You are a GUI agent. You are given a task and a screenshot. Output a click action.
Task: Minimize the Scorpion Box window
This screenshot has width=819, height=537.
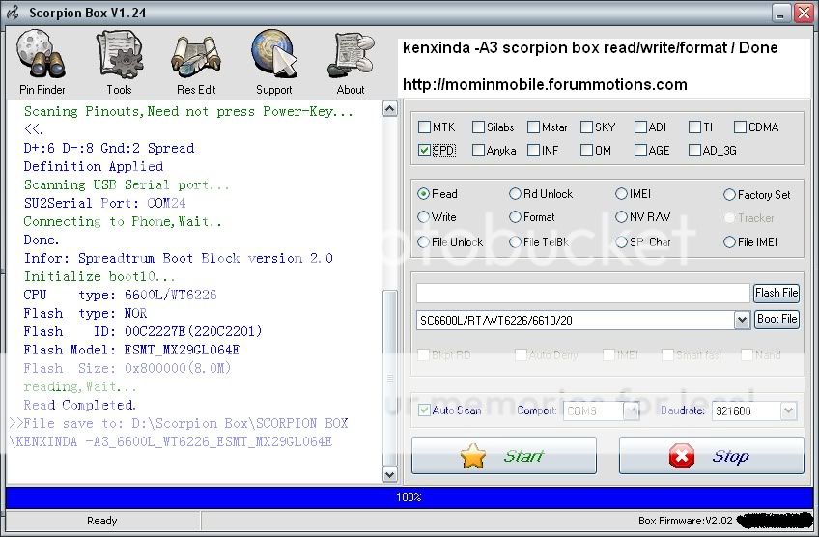coord(781,13)
